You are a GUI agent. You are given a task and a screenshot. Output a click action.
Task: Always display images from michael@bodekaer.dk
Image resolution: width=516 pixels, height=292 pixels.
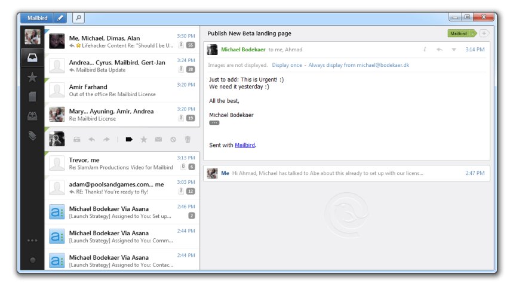pyautogui.click(x=359, y=65)
